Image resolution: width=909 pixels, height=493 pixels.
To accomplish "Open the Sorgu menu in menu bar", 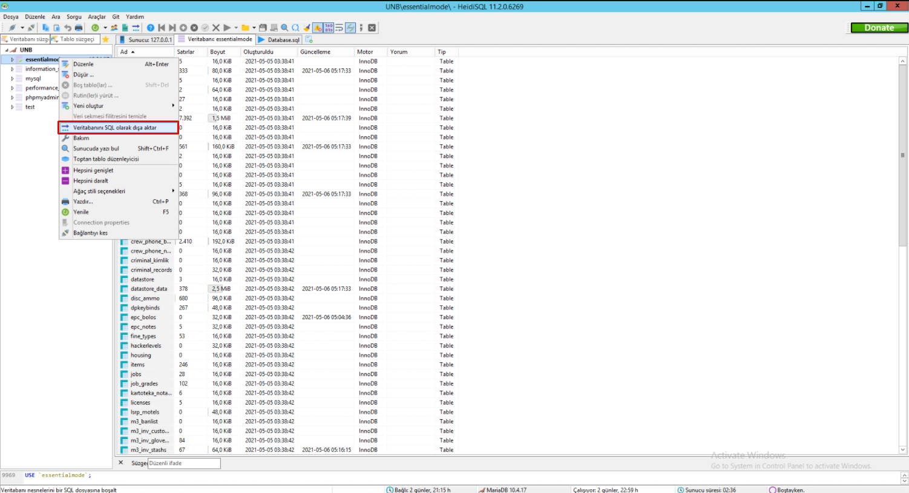I will (74, 17).
